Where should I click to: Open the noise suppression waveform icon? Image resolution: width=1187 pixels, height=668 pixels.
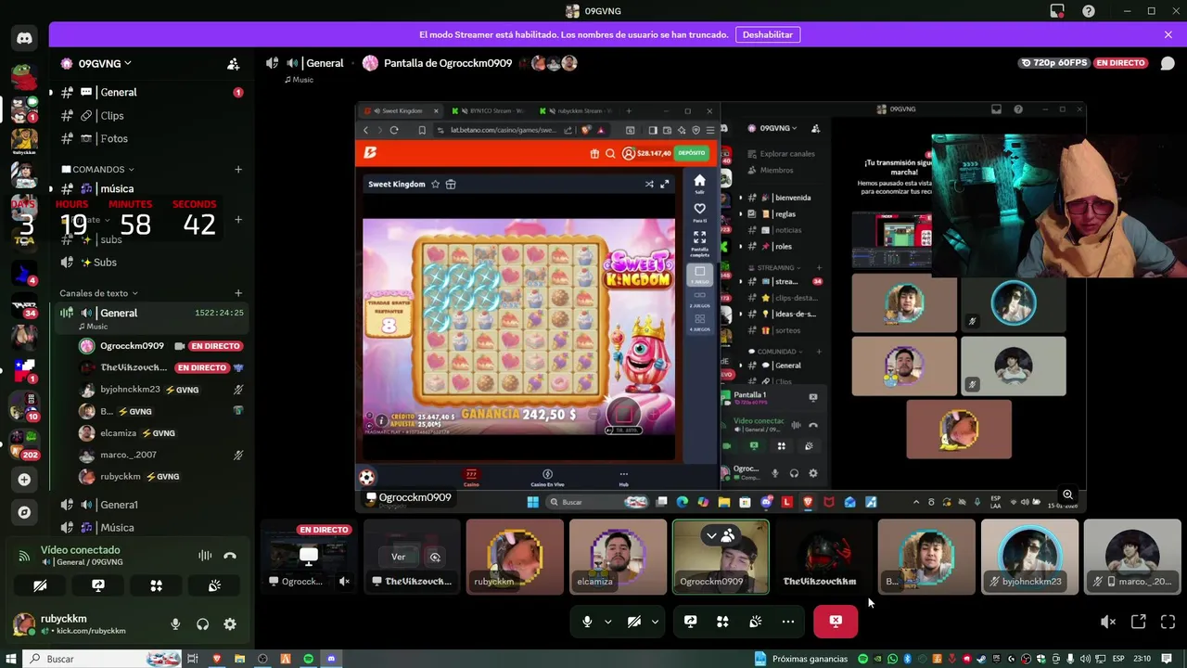pyautogui.click(x=205, y=556)
